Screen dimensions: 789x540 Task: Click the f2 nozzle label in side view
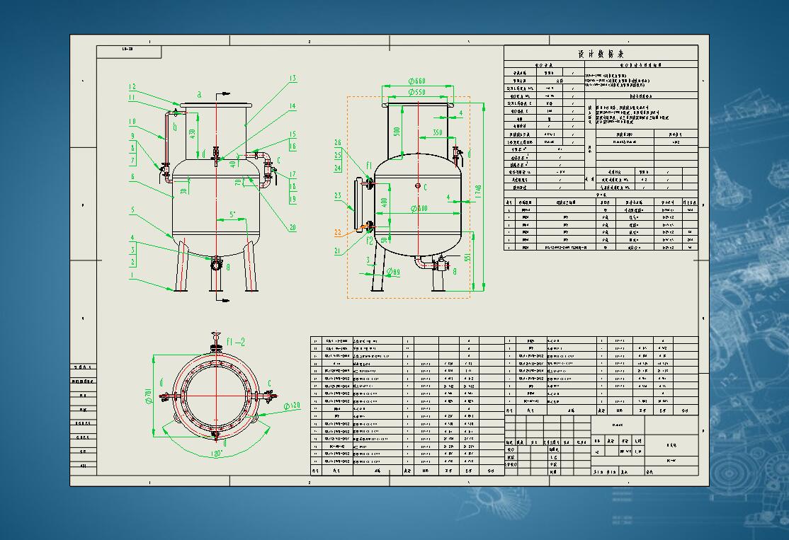click(369, 241)
